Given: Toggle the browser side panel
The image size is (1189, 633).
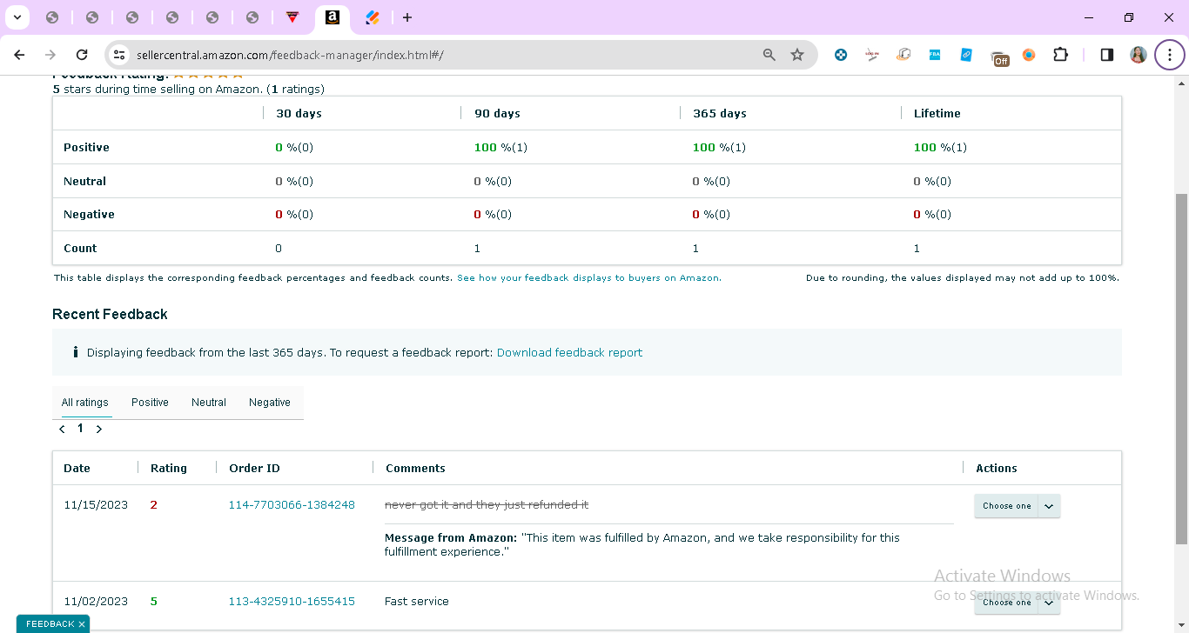Looking at the screenshot, I should (x=1107, y=55).
